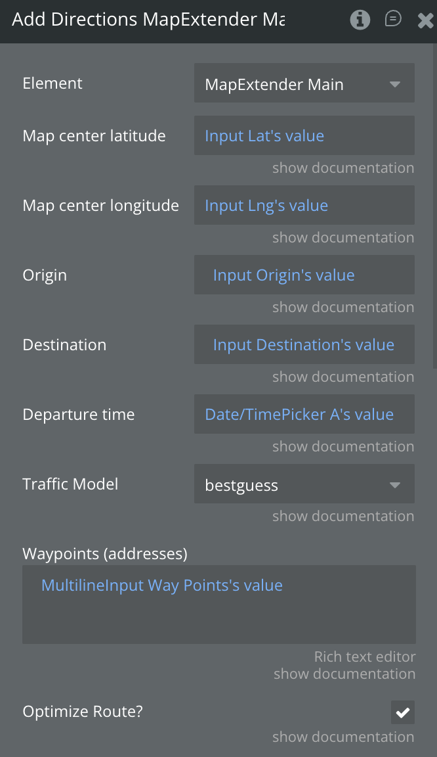Show documentation for Optimize Route
The image size is (437, 757).
[343, 737]
